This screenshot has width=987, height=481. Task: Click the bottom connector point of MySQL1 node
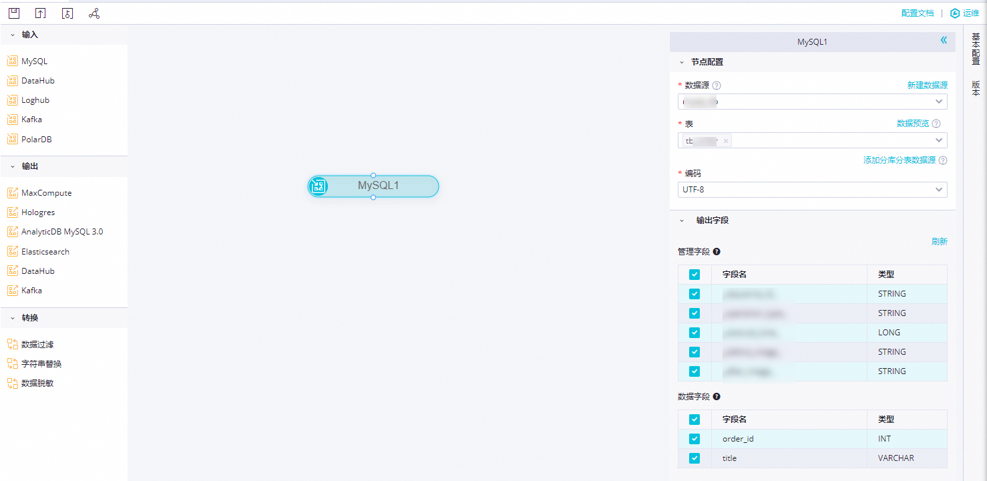[373, 198]
